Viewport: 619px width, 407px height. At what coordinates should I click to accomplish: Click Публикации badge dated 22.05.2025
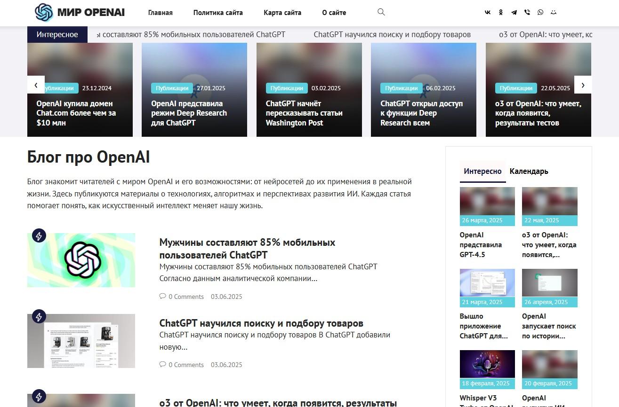(516, 88)
